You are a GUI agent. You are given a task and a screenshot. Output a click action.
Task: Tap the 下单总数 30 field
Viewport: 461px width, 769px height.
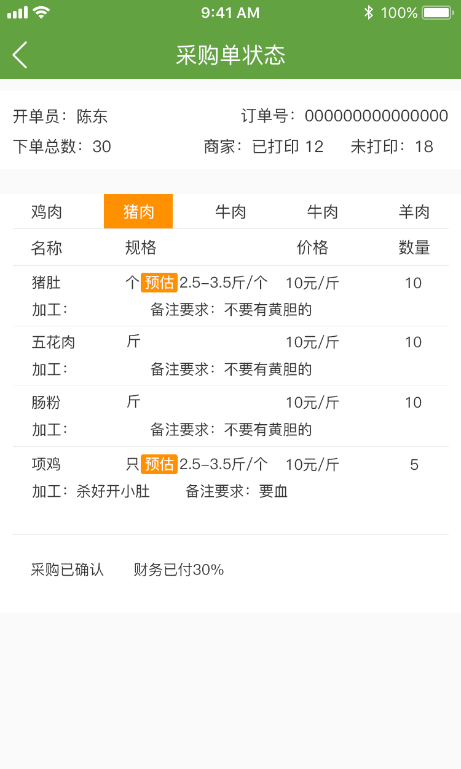point(62,147)
